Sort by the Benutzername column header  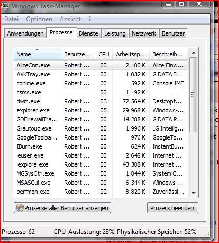(78, 54)
